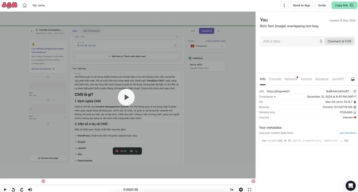Switch to the Info tab
This screenshot has width=358, height=192.
(x=263, y=79)
